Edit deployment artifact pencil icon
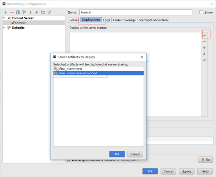 pos(204,60)
